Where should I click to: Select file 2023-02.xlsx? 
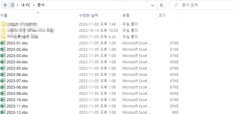click(x=17, y=49)
